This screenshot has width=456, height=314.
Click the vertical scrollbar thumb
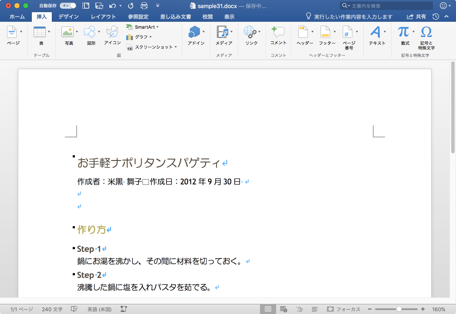click(453, 107)
